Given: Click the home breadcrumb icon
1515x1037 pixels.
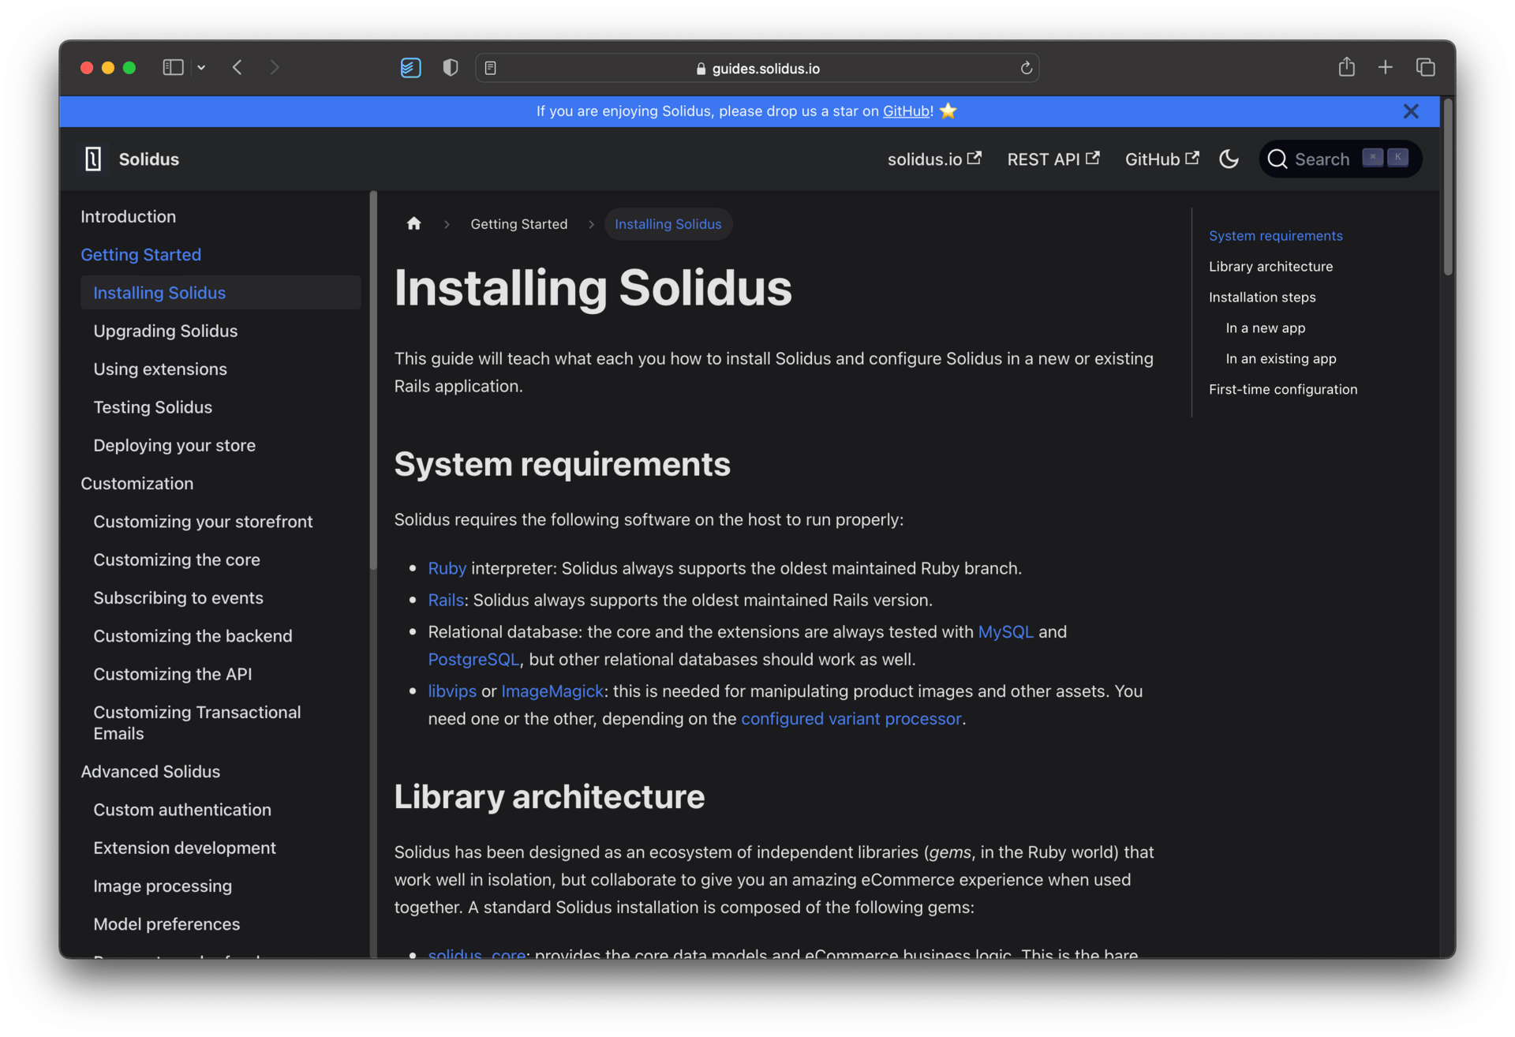Looking at the screenshot, I should pos(413,224).
